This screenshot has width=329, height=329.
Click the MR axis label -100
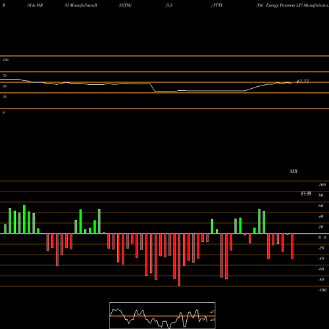[322, 290]
